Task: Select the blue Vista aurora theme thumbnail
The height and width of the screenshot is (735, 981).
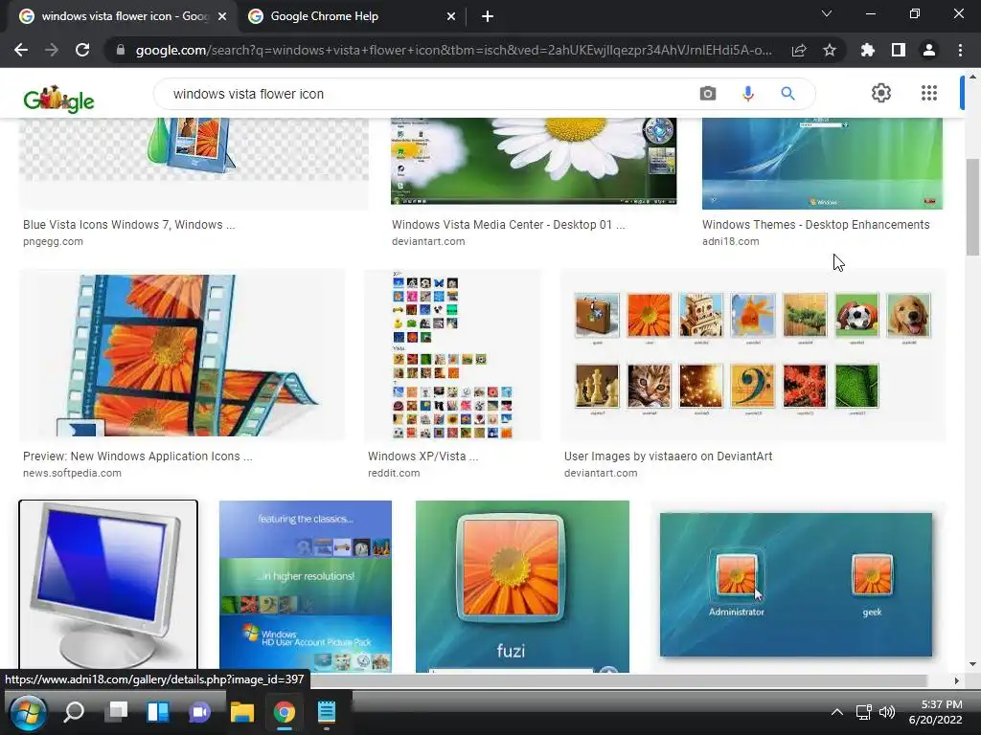Action: [x=822, y=163]
